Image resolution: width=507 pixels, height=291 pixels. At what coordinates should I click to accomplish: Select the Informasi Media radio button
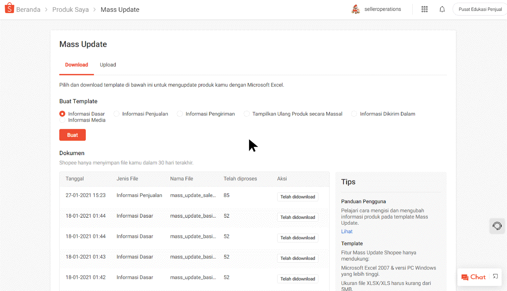pos(63,120)
